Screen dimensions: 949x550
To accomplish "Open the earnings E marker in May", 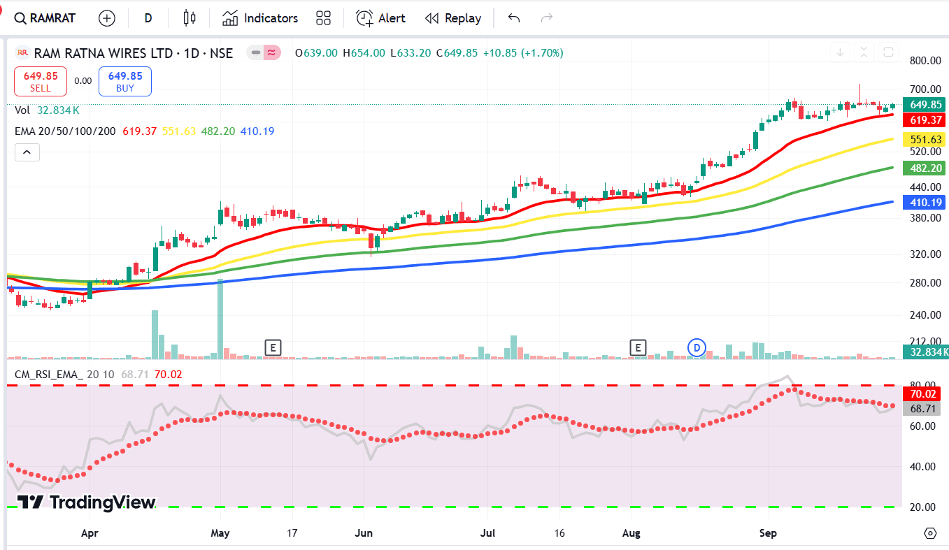I will tap(273, 347).
